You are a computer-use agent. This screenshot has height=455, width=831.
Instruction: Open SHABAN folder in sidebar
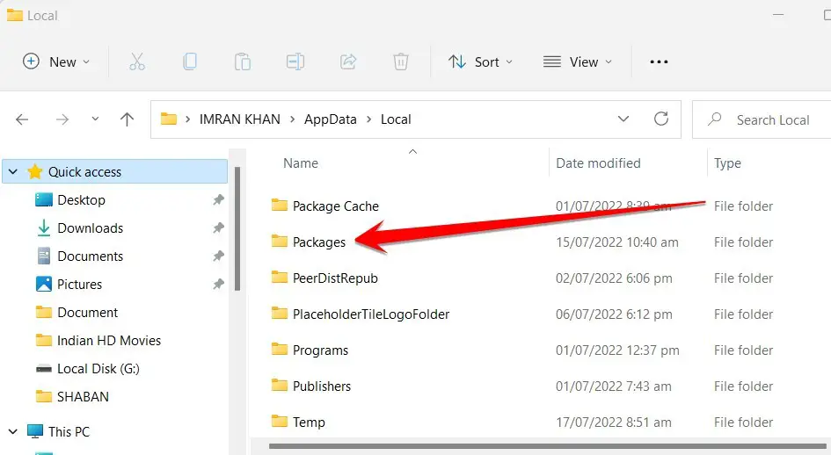(x=83, y=396)
